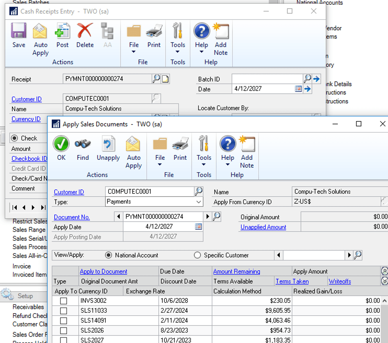This screenshot has width=388, height=343.
Task: Select the Check payment radio button
Action: pos(15,138)
